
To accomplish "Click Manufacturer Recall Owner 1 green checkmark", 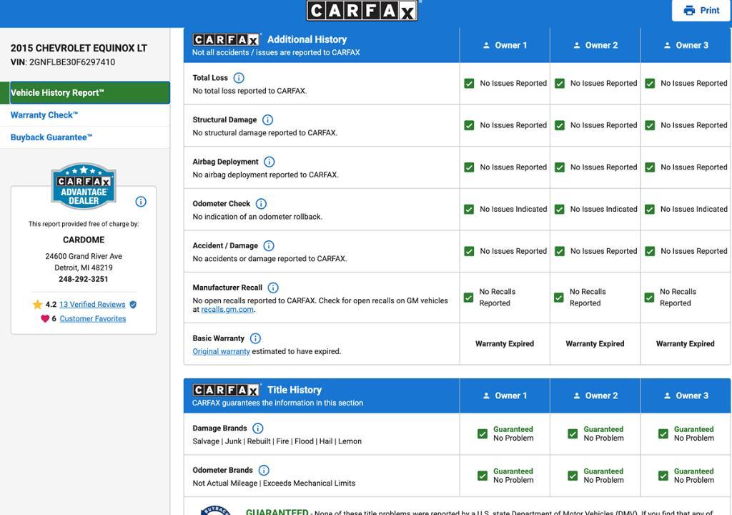I will click(469, 298).
